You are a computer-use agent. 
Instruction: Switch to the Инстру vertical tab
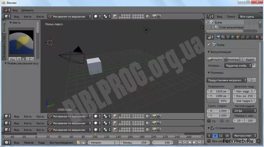coord(4,27)
